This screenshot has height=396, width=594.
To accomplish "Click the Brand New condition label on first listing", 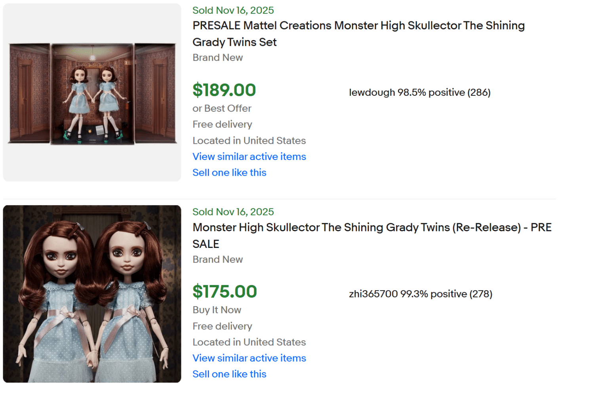I will point(217,57).
